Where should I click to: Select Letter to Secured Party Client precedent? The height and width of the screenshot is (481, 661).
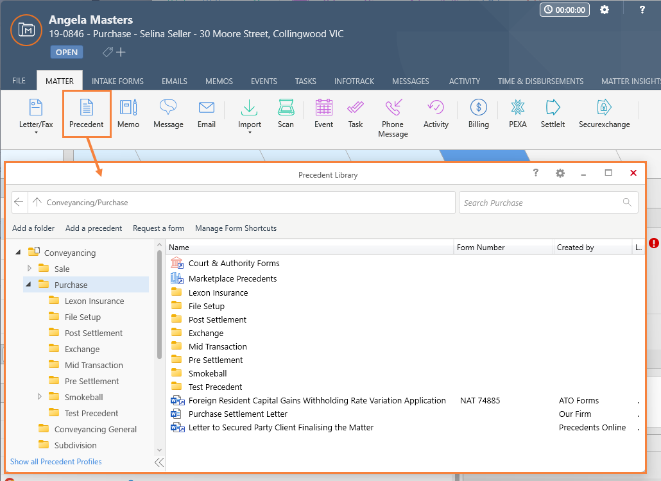[x=280, y=427]
